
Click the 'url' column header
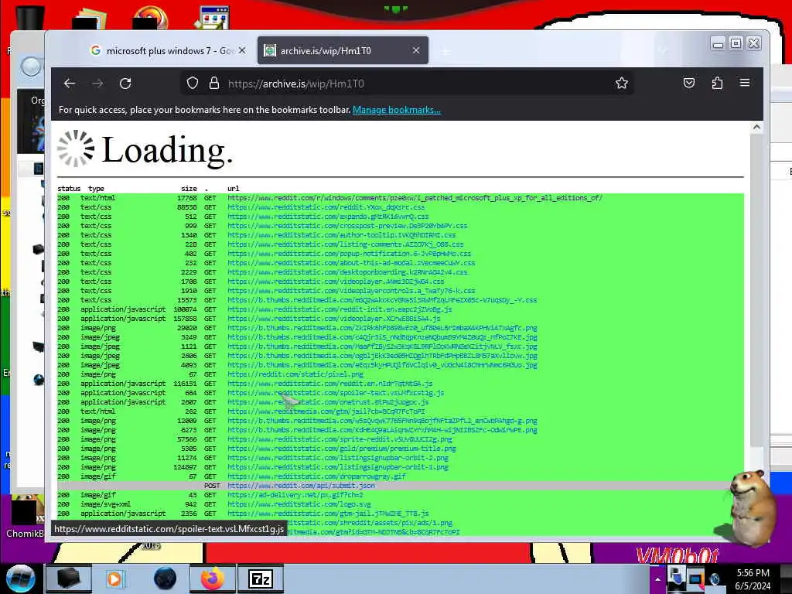(x=234, y=189)
